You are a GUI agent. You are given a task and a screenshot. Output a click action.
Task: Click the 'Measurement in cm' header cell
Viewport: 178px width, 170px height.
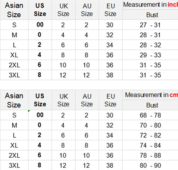[150, 95]
